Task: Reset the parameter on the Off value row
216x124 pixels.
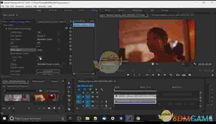Action: coord(70,32)
